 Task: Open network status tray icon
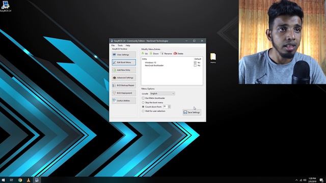coord(301,180)
